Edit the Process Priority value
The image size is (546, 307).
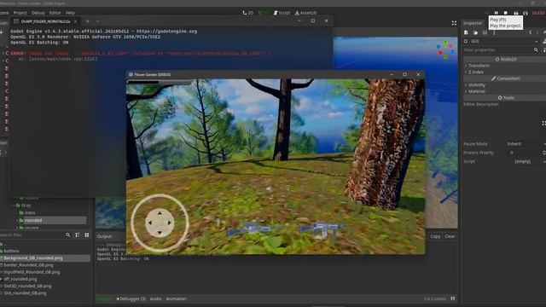(526, 153)
